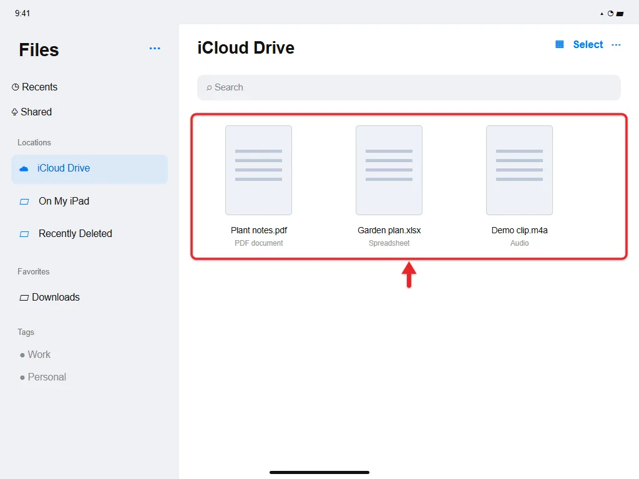The height and width of the screenshot is (479, 639).
Task: Focus the Search field
Action: (409, 87)
